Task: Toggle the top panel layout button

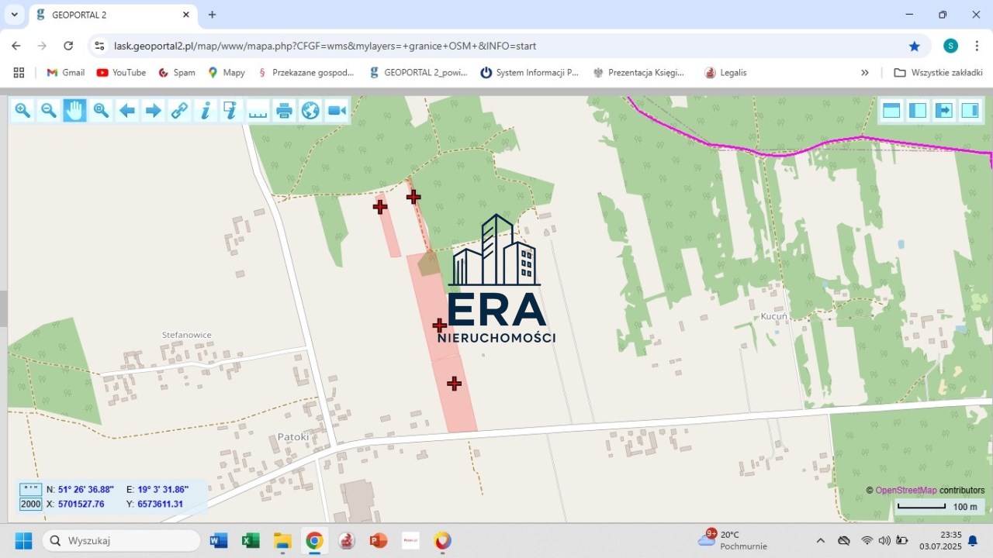Action: (891, 110)
